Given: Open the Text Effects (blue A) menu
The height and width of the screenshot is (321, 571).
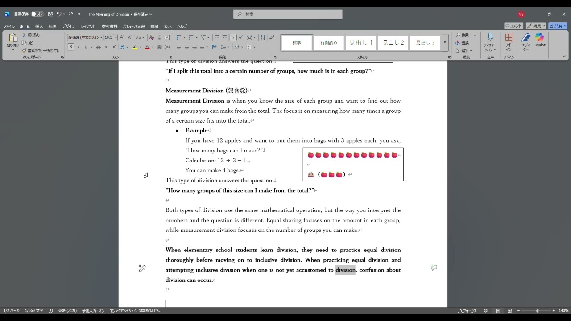Looking at the screenshot, I should (123, 47).
